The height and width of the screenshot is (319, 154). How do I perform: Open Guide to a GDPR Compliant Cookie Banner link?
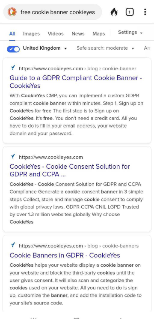tap(76, 82)
